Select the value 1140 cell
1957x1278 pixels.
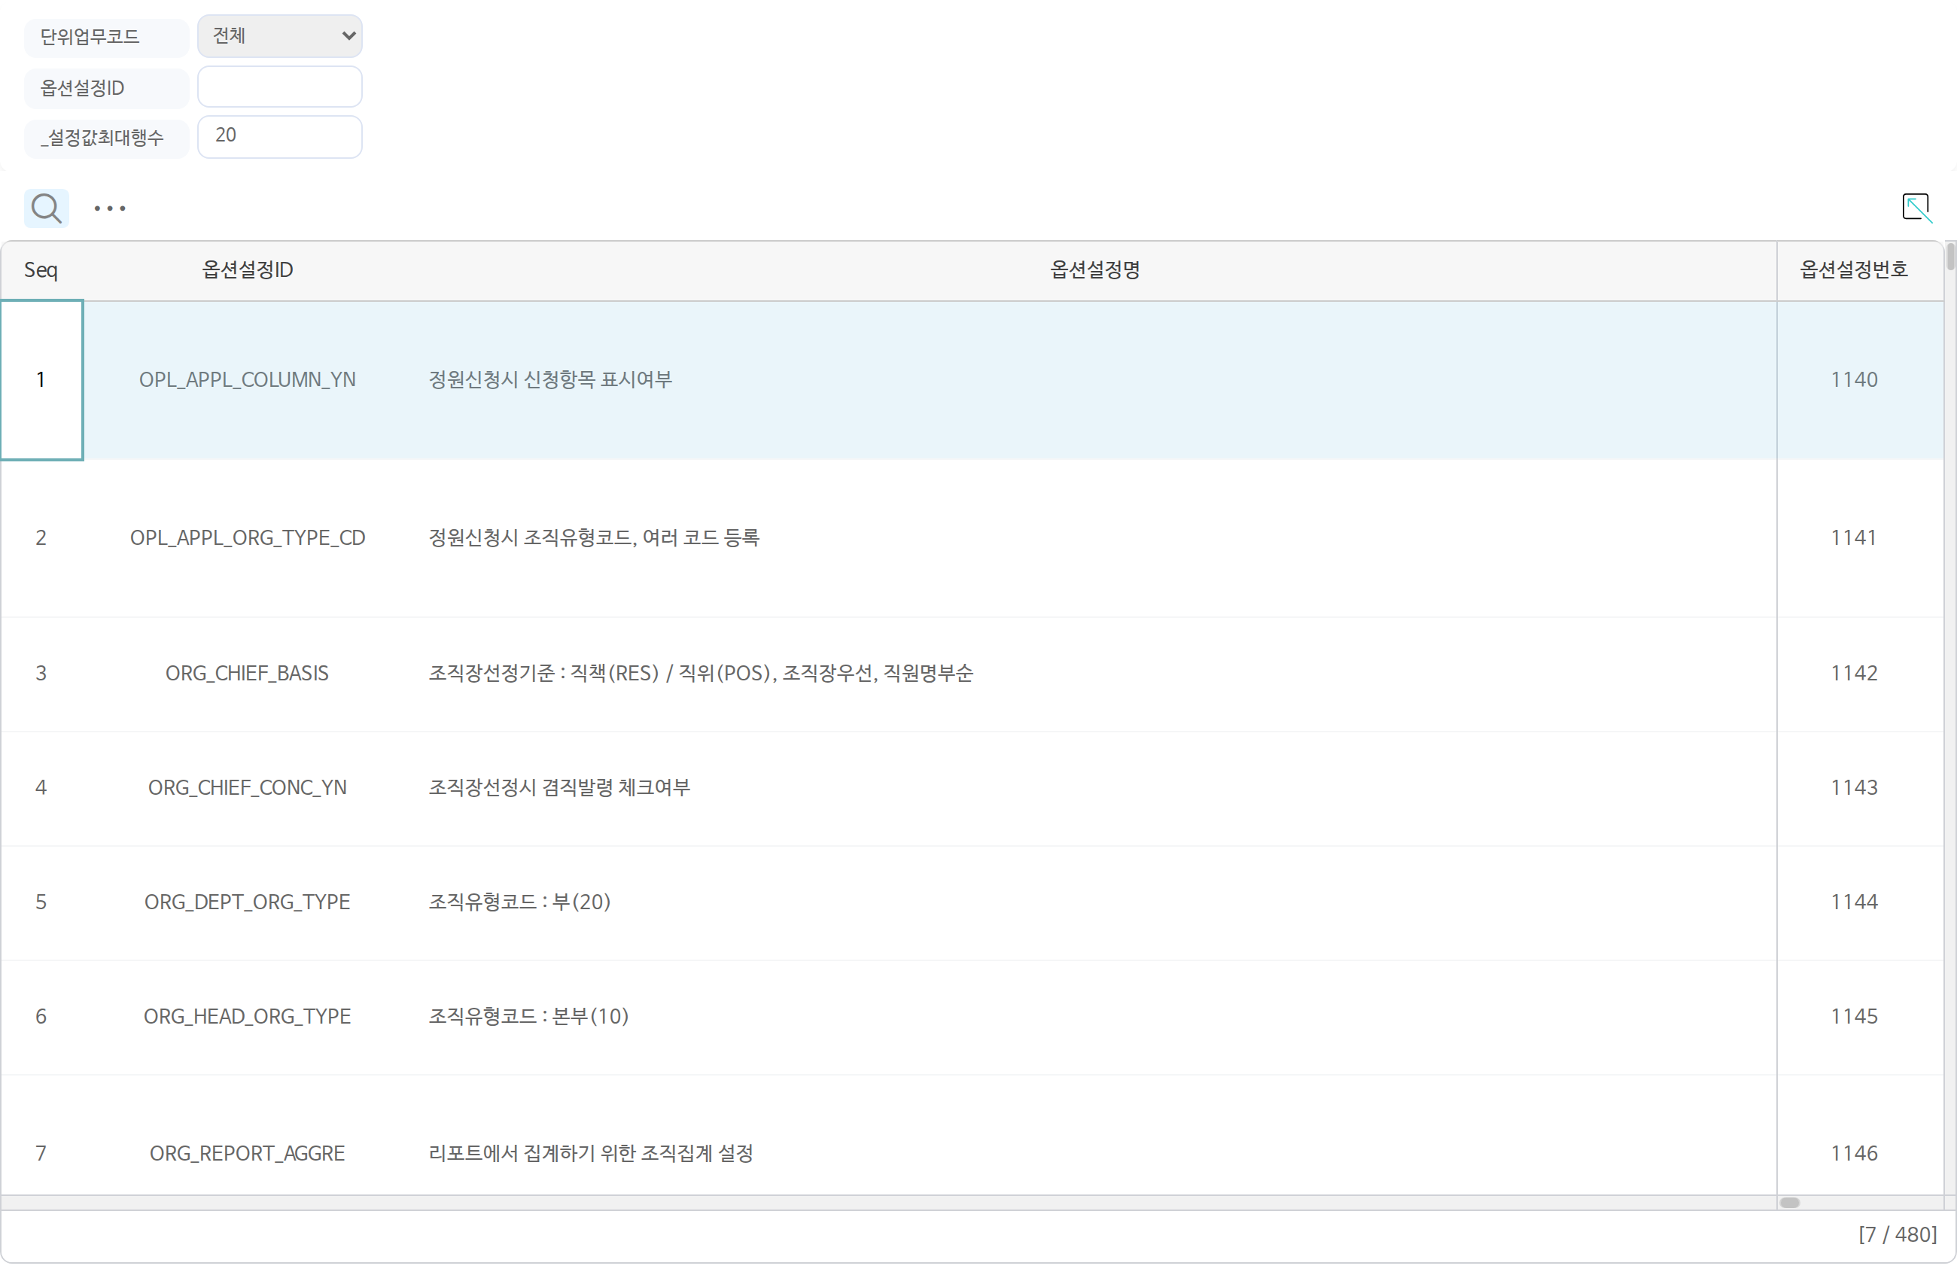click(1853, 379)
